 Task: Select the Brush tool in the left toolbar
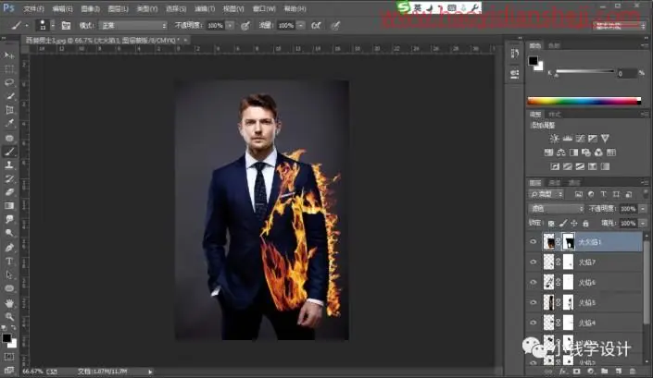9,152
